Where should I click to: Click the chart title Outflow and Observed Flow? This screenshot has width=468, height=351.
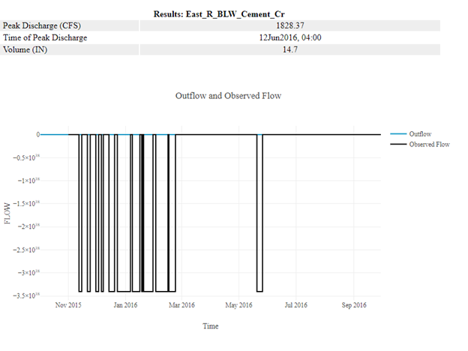228,96
